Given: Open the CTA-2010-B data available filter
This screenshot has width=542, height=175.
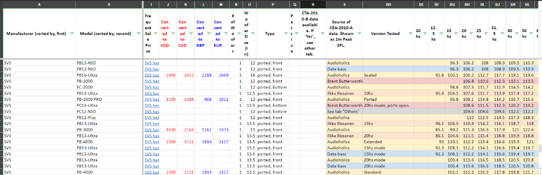Looking at the screenshot, I should click(x=322, y=33).
